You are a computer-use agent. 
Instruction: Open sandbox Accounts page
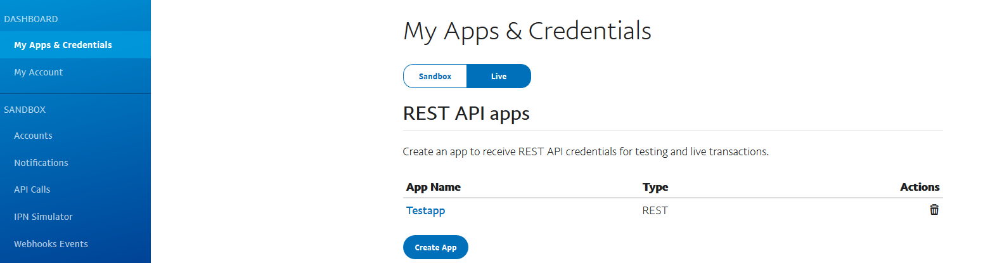pos(33,136)
